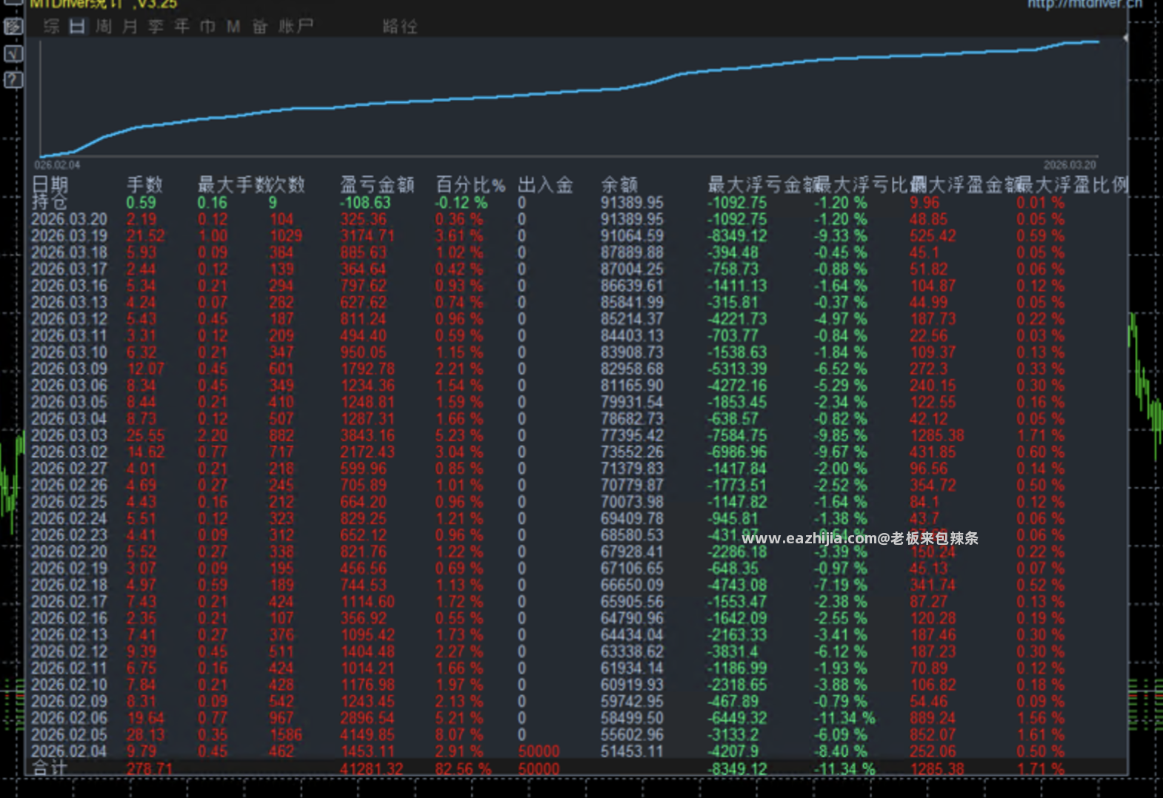The image size is (1163, 798).
Task: Click the 最大浮亏金额 column header
Action: (x=762, y=184)
